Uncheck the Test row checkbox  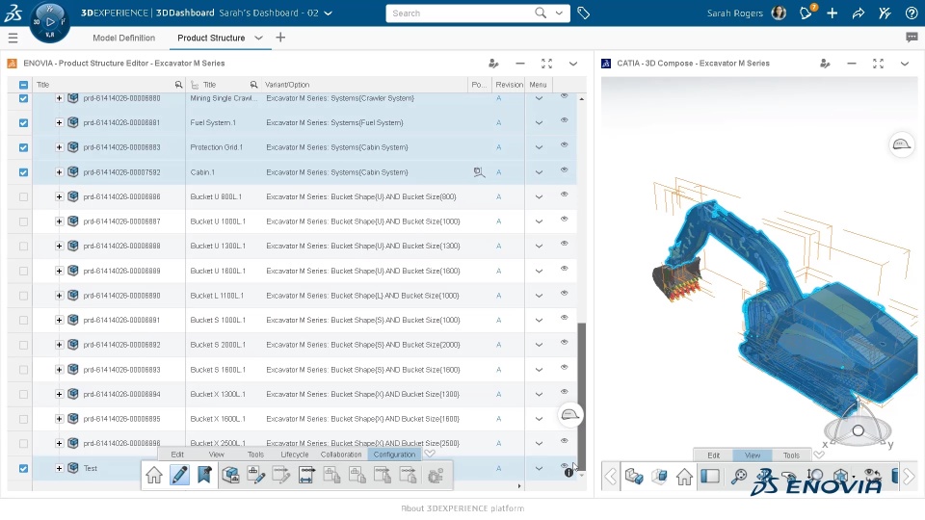[x=23, y=468]
